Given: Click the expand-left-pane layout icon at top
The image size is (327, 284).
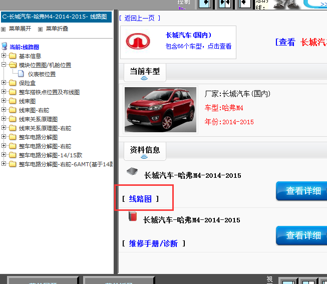Looking at the screenshot, I should tap(204, 4).
